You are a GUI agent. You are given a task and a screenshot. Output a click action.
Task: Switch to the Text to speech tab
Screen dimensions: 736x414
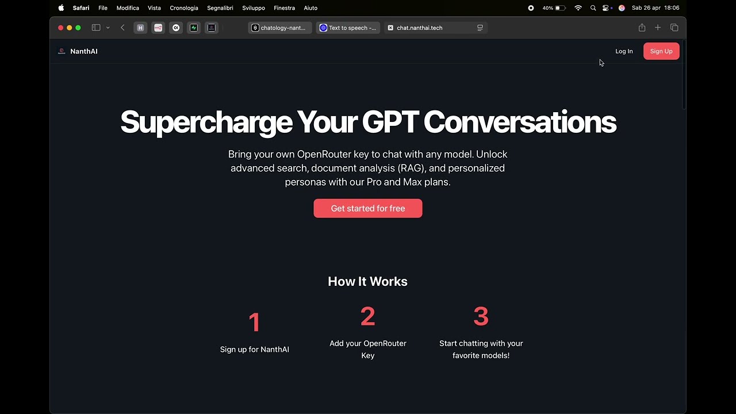tap(348, 28)
